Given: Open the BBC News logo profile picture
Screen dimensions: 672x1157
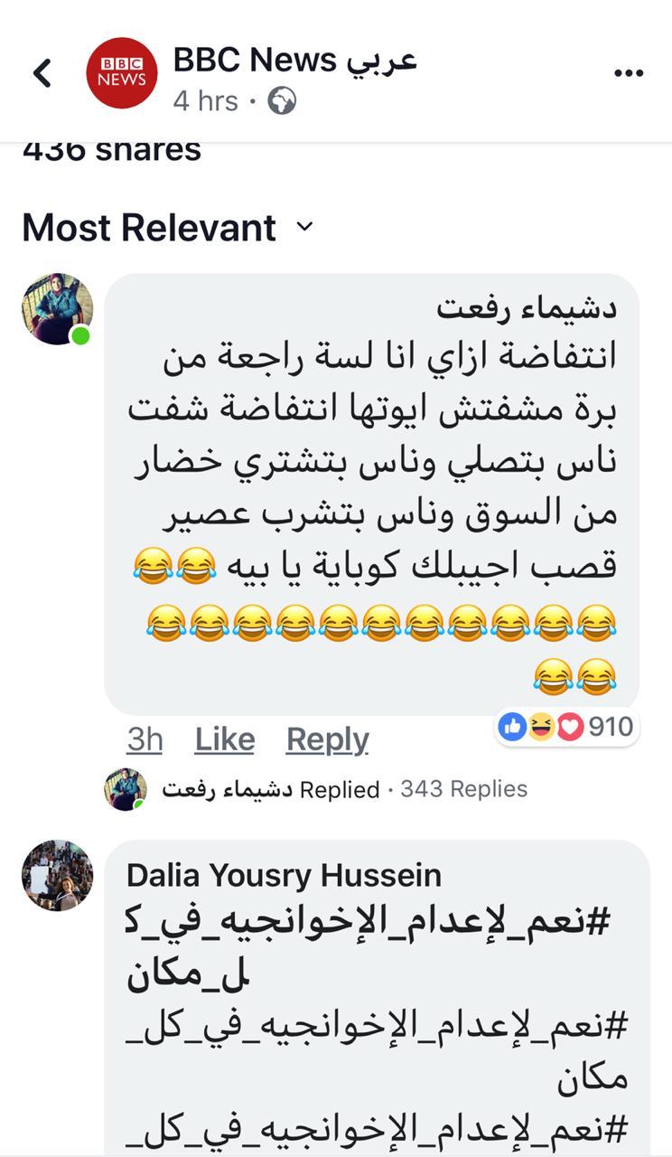Looking at the screenshot, I should tap(122, 73).
